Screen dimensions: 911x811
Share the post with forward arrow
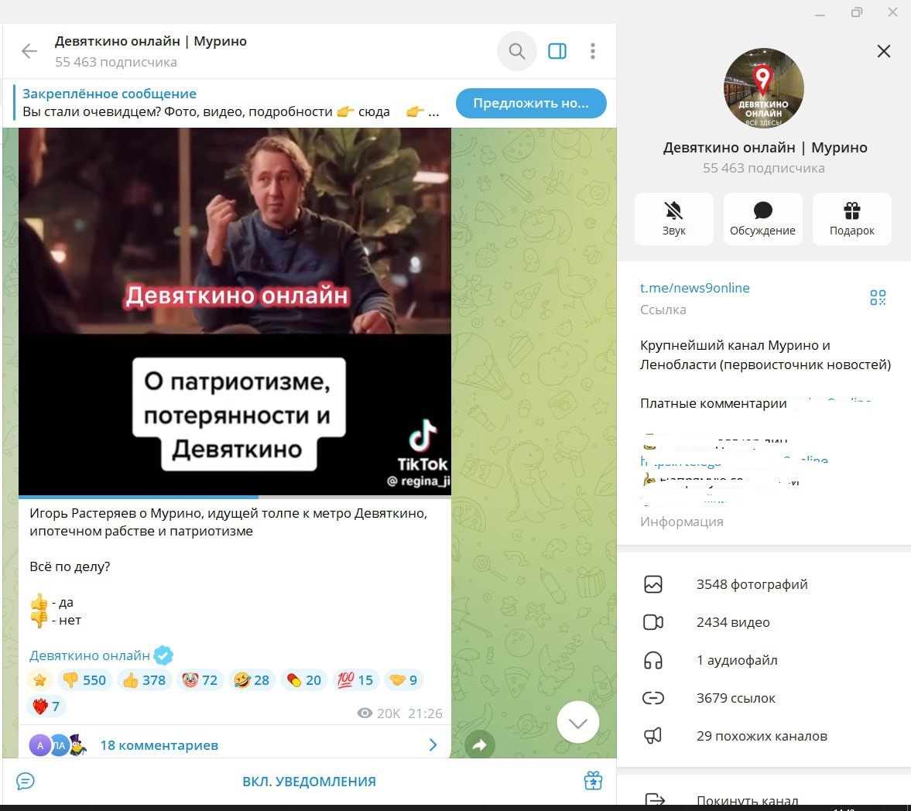[x=479, y=744]
